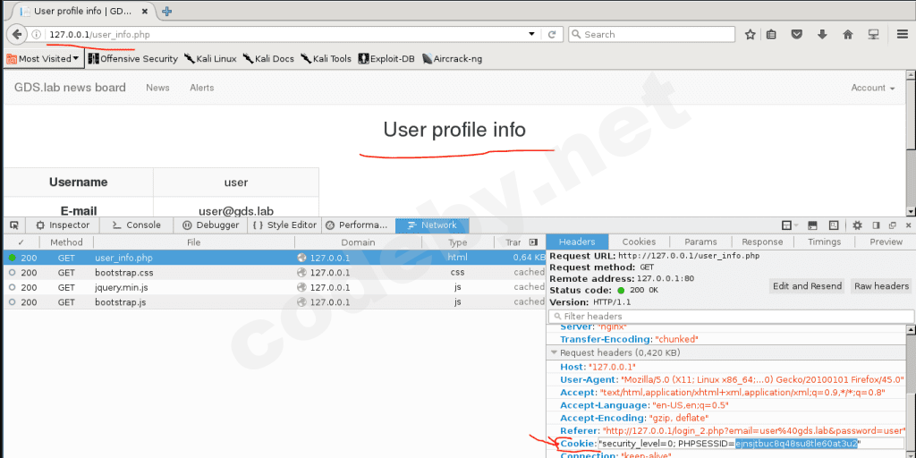
Task: Open the Response details tab
Action: click(762, 242)
